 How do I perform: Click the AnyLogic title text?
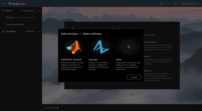pos(93,60)
